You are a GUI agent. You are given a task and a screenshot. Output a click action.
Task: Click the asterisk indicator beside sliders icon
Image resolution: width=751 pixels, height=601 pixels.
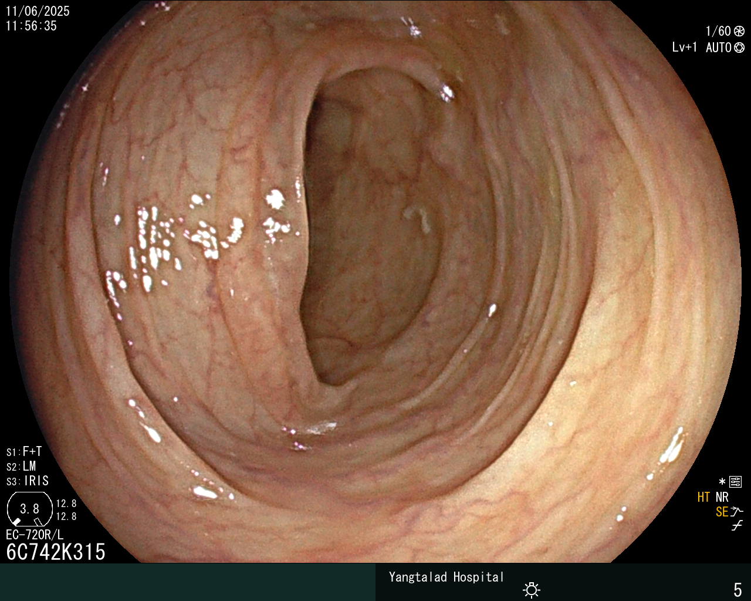(x=722, y=482)
